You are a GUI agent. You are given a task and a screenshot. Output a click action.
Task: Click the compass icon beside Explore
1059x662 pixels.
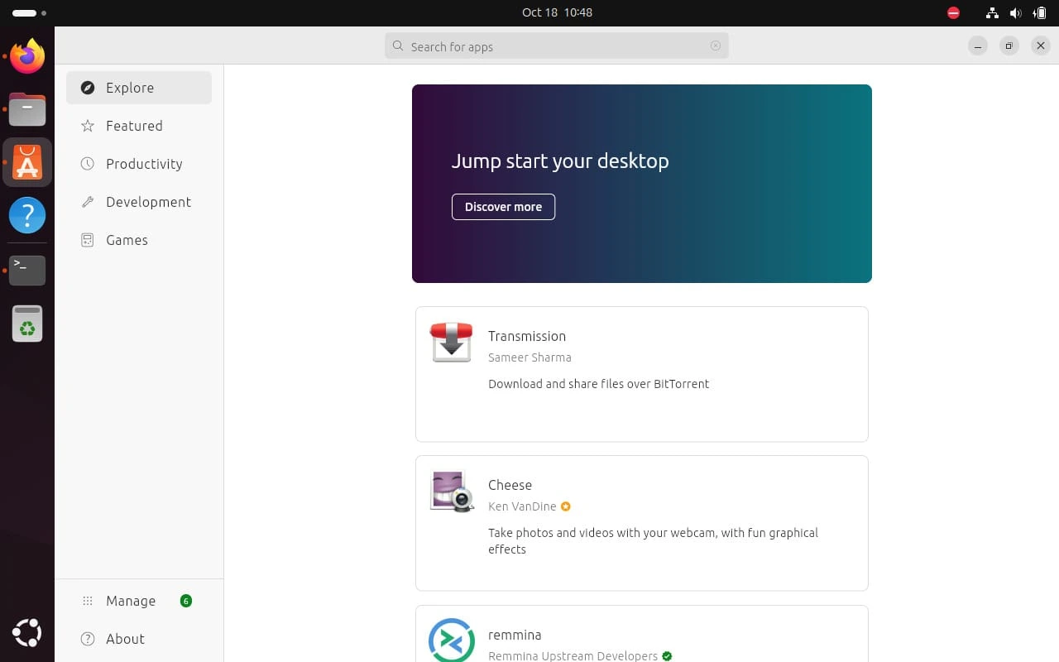pos(88,88)
